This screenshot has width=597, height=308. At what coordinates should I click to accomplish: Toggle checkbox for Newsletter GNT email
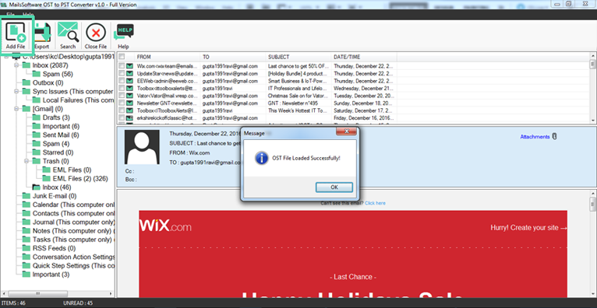tap(121, 103)
